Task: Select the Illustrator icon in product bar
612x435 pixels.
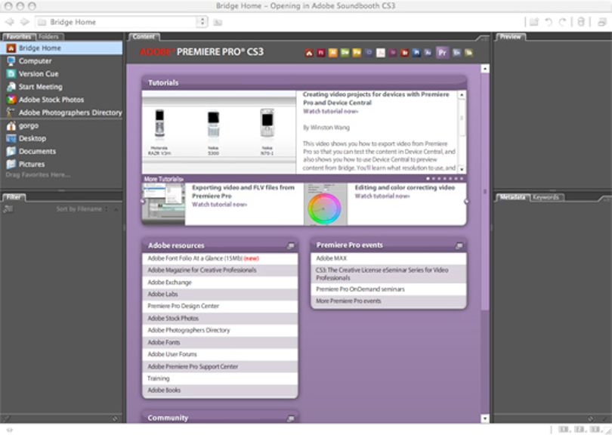Action: [333, 53]
